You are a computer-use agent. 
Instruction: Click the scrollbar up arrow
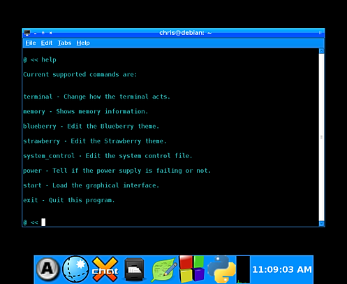(x=322, y=51)
